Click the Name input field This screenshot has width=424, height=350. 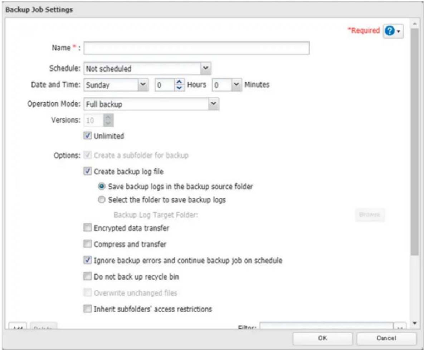(x=196, y=48)
